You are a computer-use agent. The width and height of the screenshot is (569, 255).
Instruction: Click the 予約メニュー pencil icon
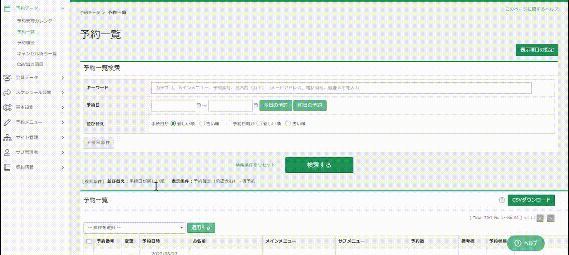pyautogui.click(x=7, y=122)
